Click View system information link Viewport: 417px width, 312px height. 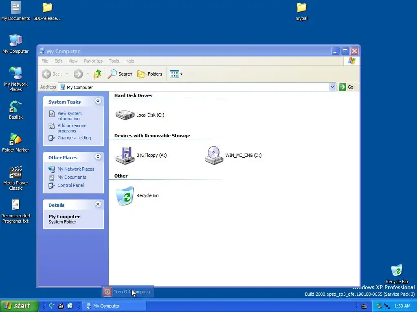(70, 116)
